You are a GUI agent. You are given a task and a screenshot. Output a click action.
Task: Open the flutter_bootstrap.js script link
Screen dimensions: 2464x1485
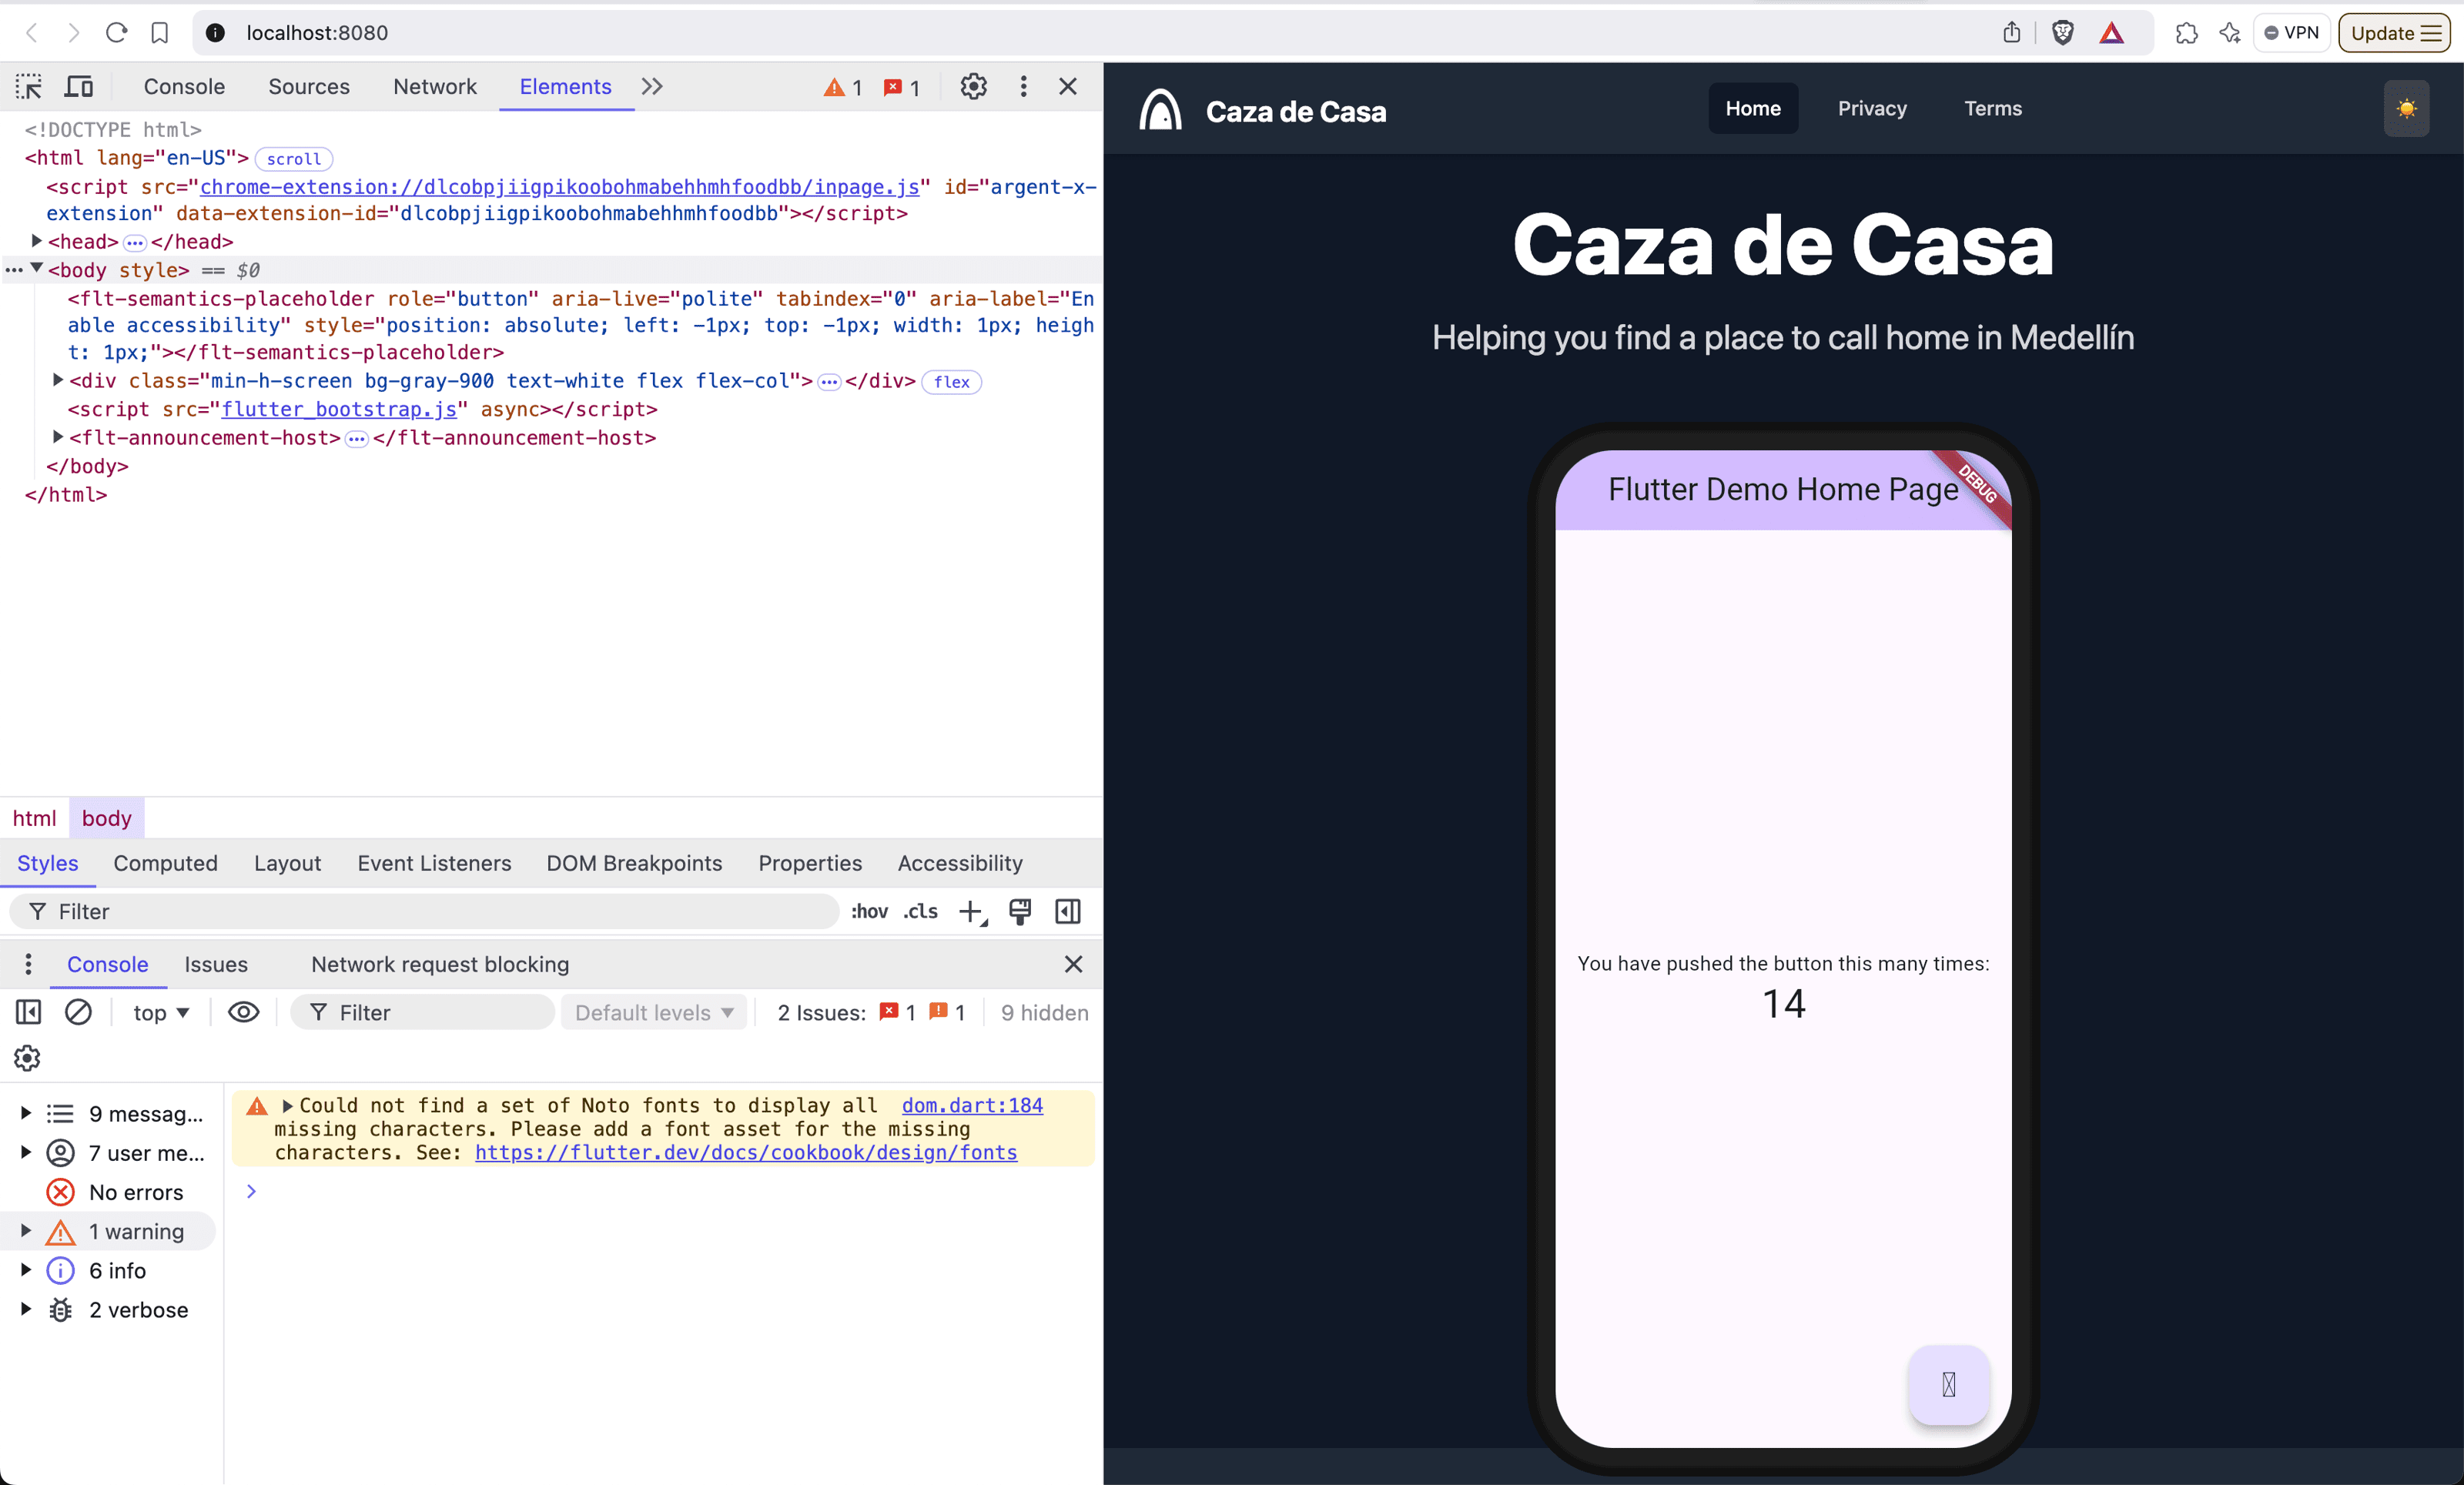pyautogui.click(x=338, y=409)
